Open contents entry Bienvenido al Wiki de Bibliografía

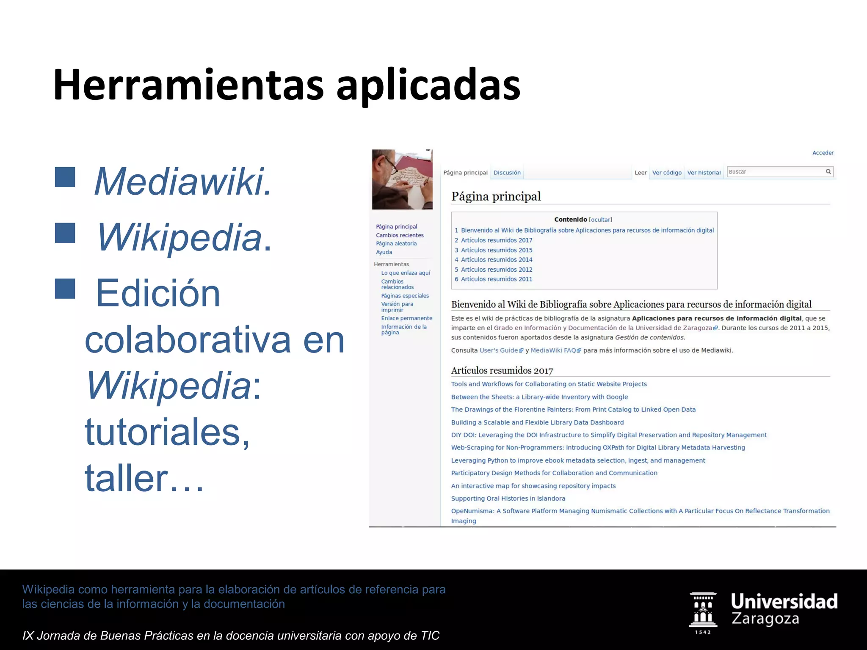coord(584,231)
